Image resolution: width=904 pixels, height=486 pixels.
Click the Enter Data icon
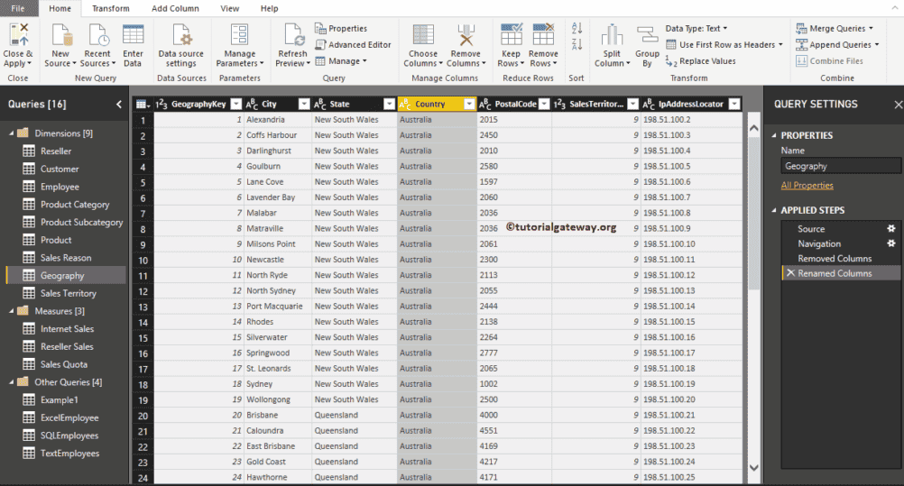click(134, 34)
